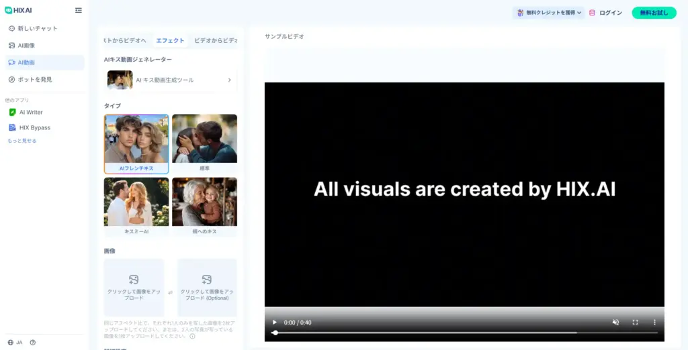Select AI動画 in sidebar
Viewport: 688px width, 350px height.
pos(44,62)
